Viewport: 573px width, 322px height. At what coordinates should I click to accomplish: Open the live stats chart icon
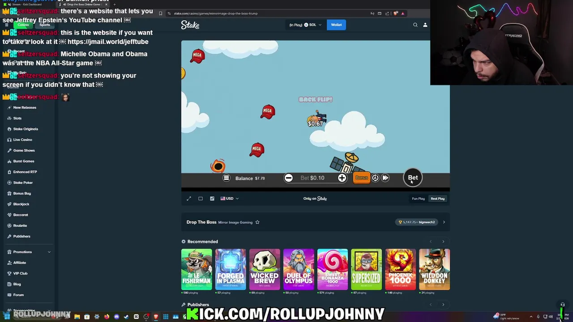(212, 199)
